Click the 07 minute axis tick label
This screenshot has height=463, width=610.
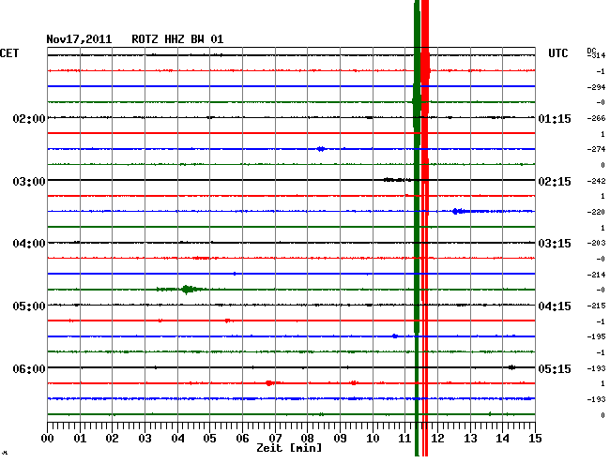click(275, 439)
